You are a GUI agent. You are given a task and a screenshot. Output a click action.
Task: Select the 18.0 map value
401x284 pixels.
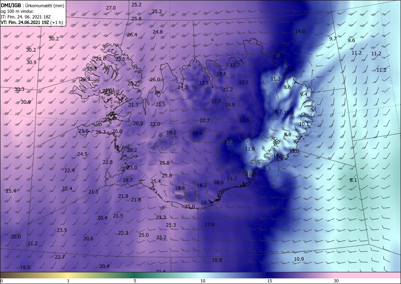pos(219,182)
